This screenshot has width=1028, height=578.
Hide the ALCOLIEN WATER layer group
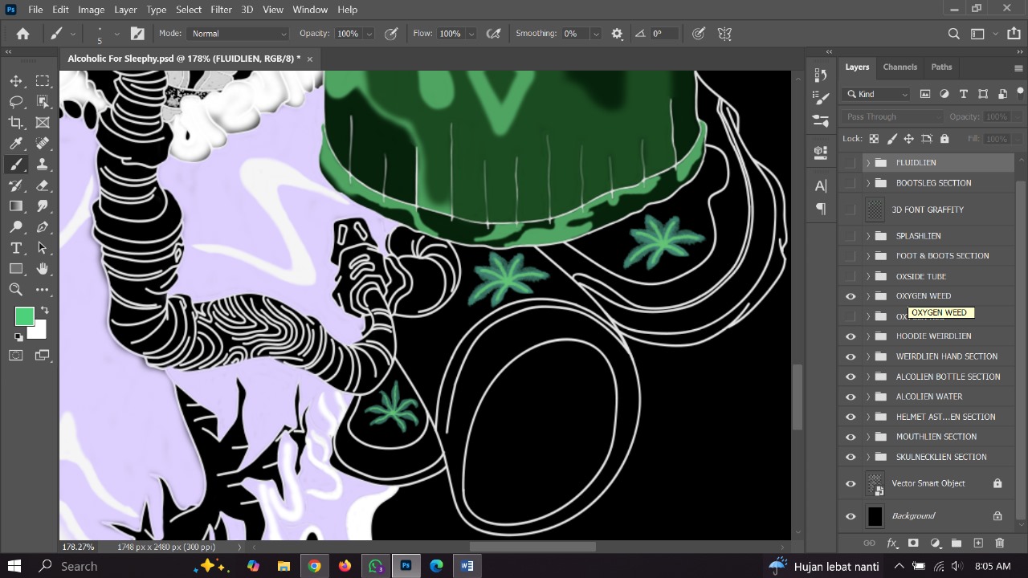[851, 396]
